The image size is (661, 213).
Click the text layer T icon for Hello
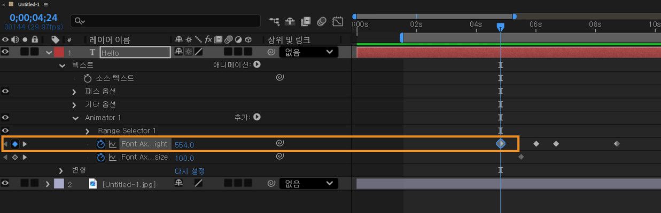(x=92, y=53)
